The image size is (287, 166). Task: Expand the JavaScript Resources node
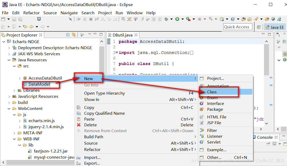coord(9,96)
